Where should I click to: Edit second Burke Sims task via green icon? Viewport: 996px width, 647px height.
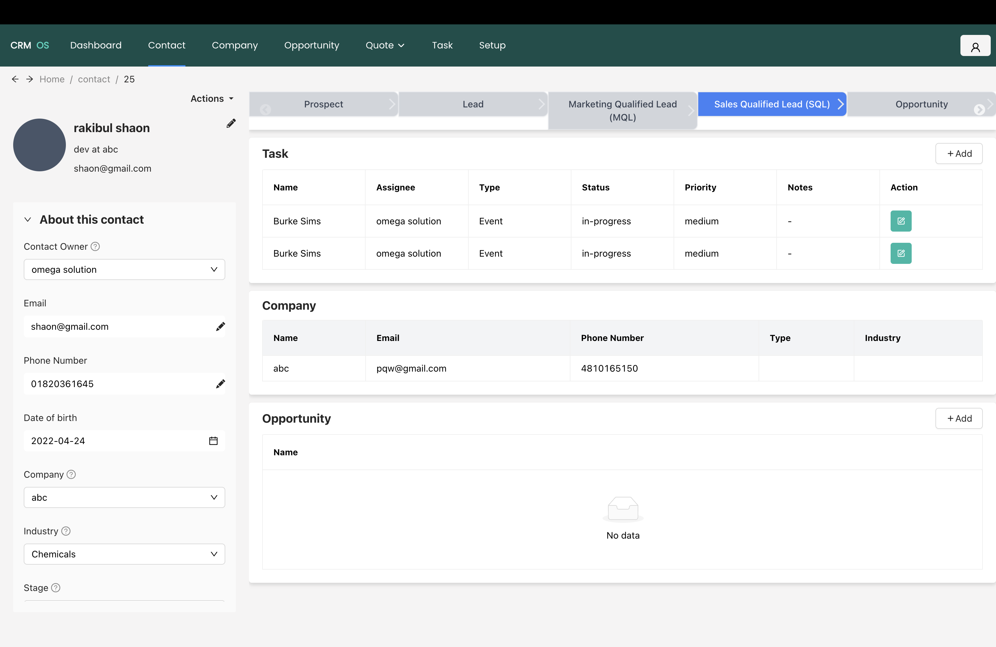[x=901, y=253]
